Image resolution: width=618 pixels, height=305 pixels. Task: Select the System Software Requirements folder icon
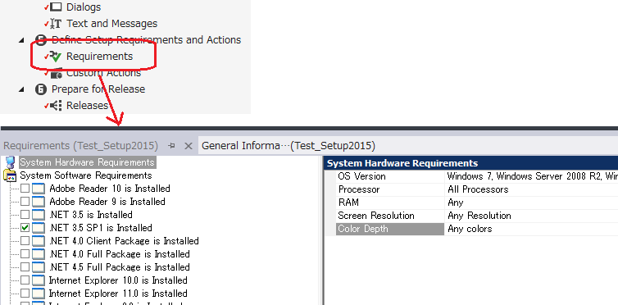pyautogui.click(x=10, y=175)
